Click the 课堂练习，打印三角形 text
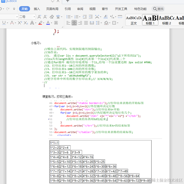The image size is (184, 184). (58, 96)
